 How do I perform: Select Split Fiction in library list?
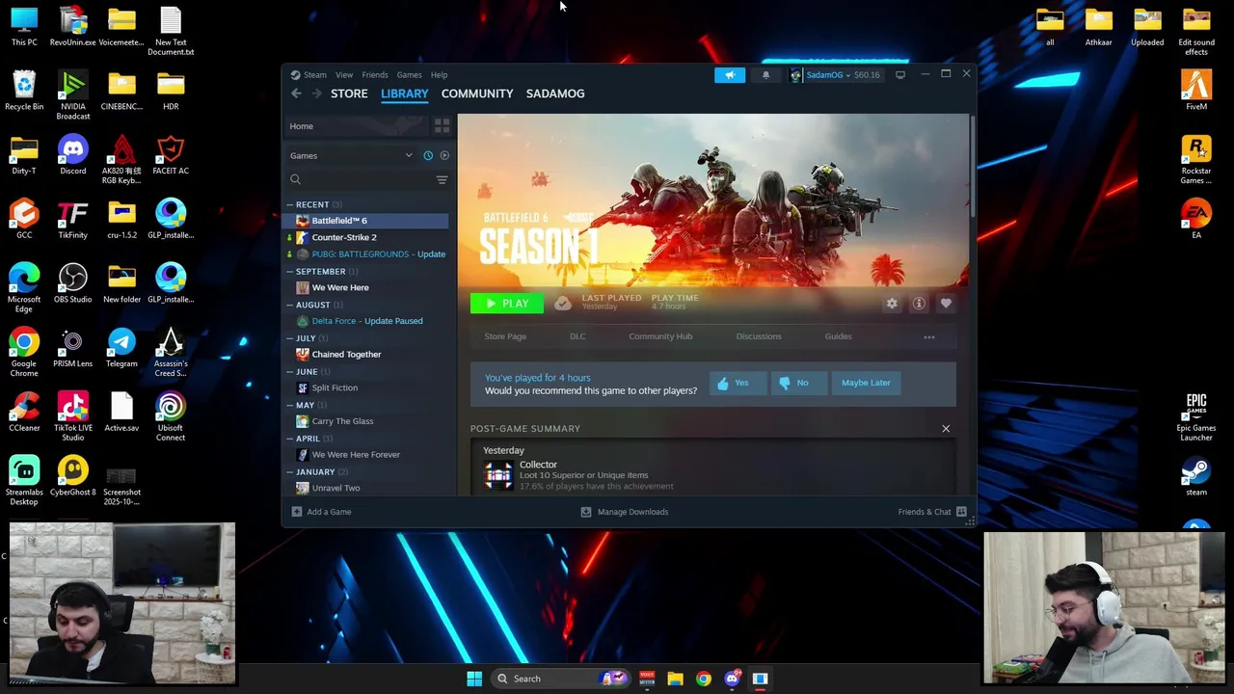(367, 387)
